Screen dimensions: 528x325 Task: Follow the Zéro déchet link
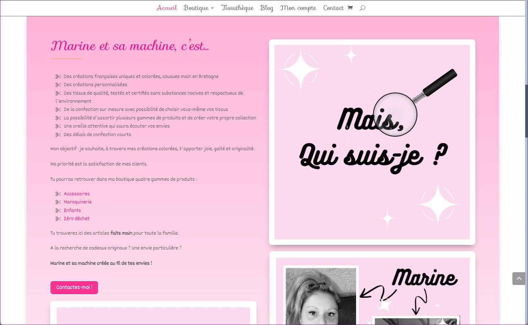coord(77,218)
